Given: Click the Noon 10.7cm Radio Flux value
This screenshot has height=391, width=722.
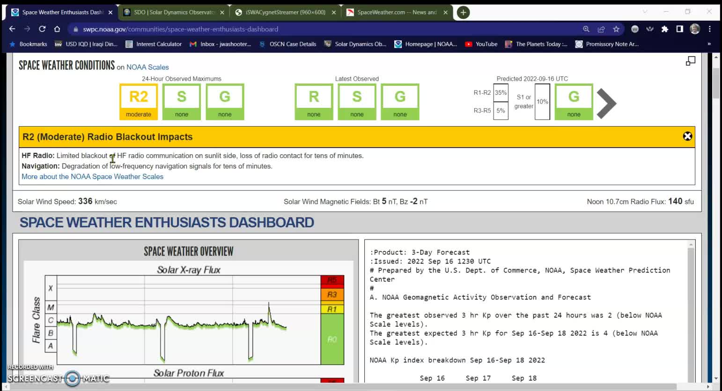Looking at the screenshot, I should coord(641,202).
